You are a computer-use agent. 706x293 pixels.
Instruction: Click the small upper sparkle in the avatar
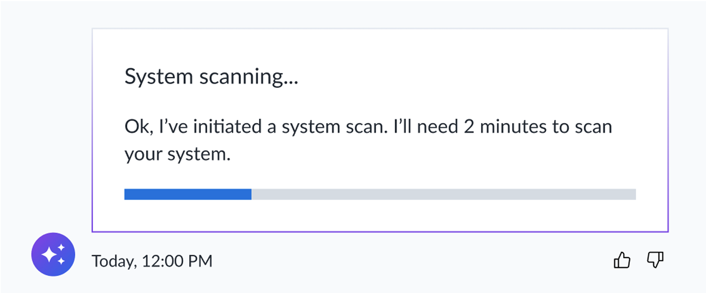click(62, 247)
